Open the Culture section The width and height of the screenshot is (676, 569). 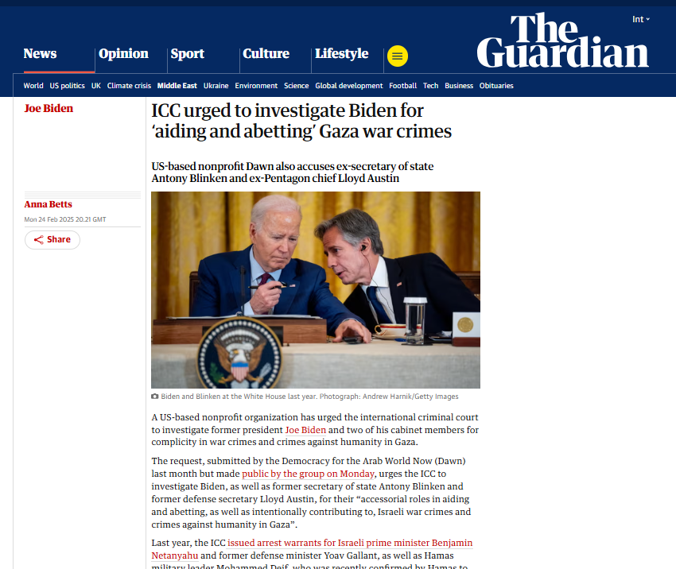266,54
